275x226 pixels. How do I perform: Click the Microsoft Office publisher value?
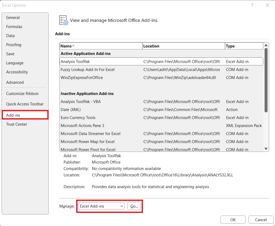point(106,162)
